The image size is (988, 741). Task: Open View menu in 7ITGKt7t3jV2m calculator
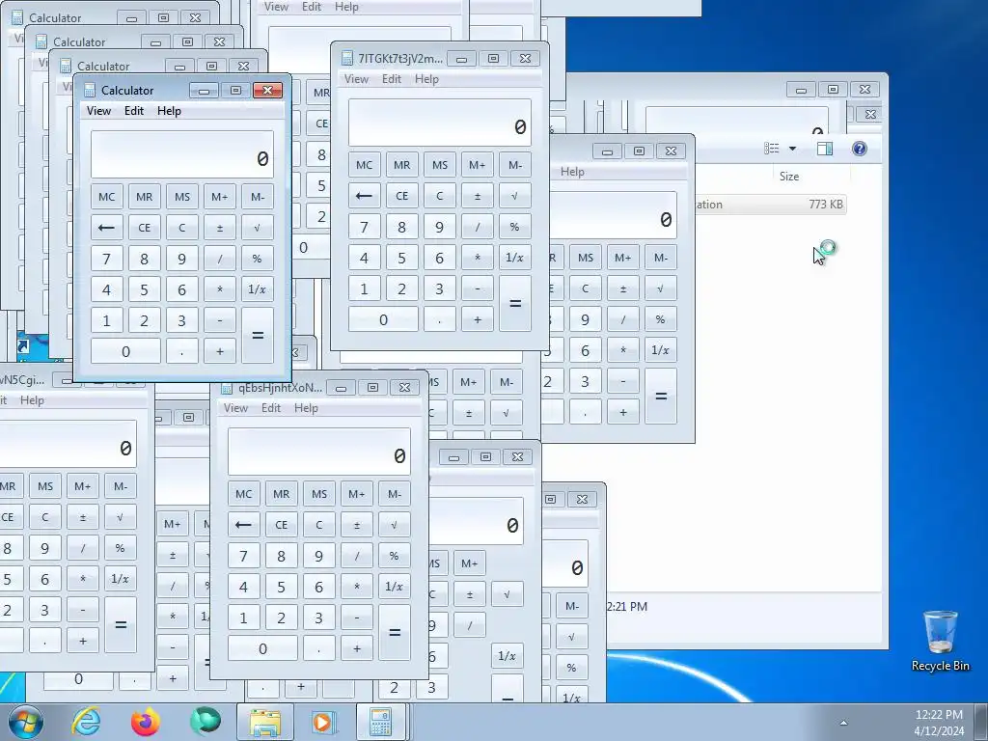click(x=356, y=79)
